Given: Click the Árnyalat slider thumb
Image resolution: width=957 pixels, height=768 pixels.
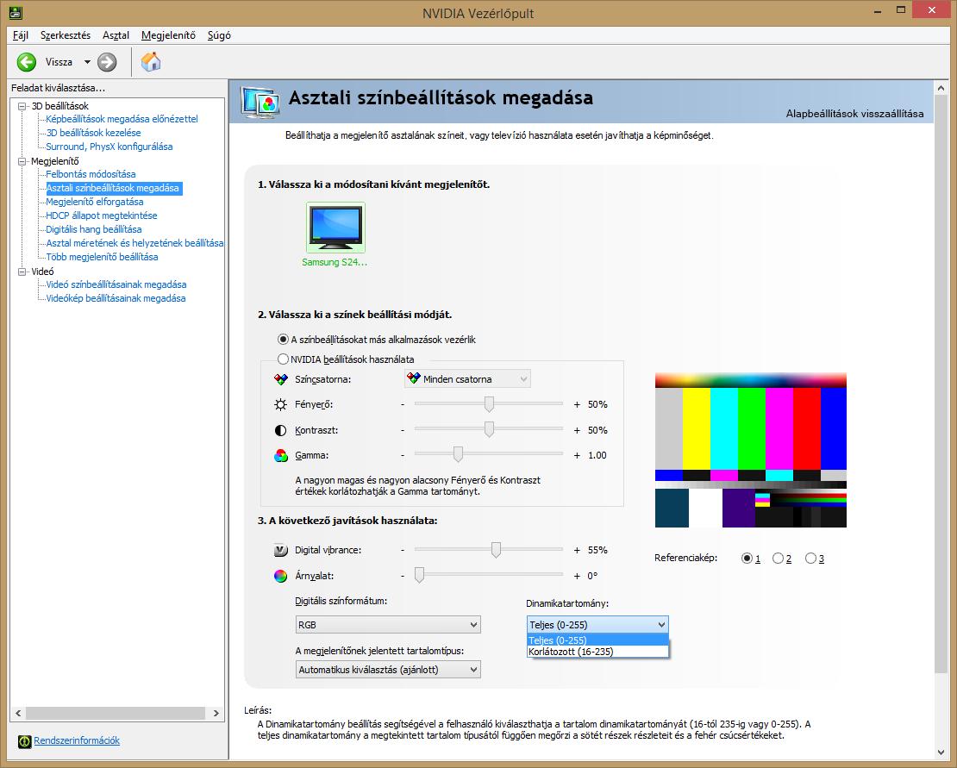Looking at the screenshot, I should point(419,575).
